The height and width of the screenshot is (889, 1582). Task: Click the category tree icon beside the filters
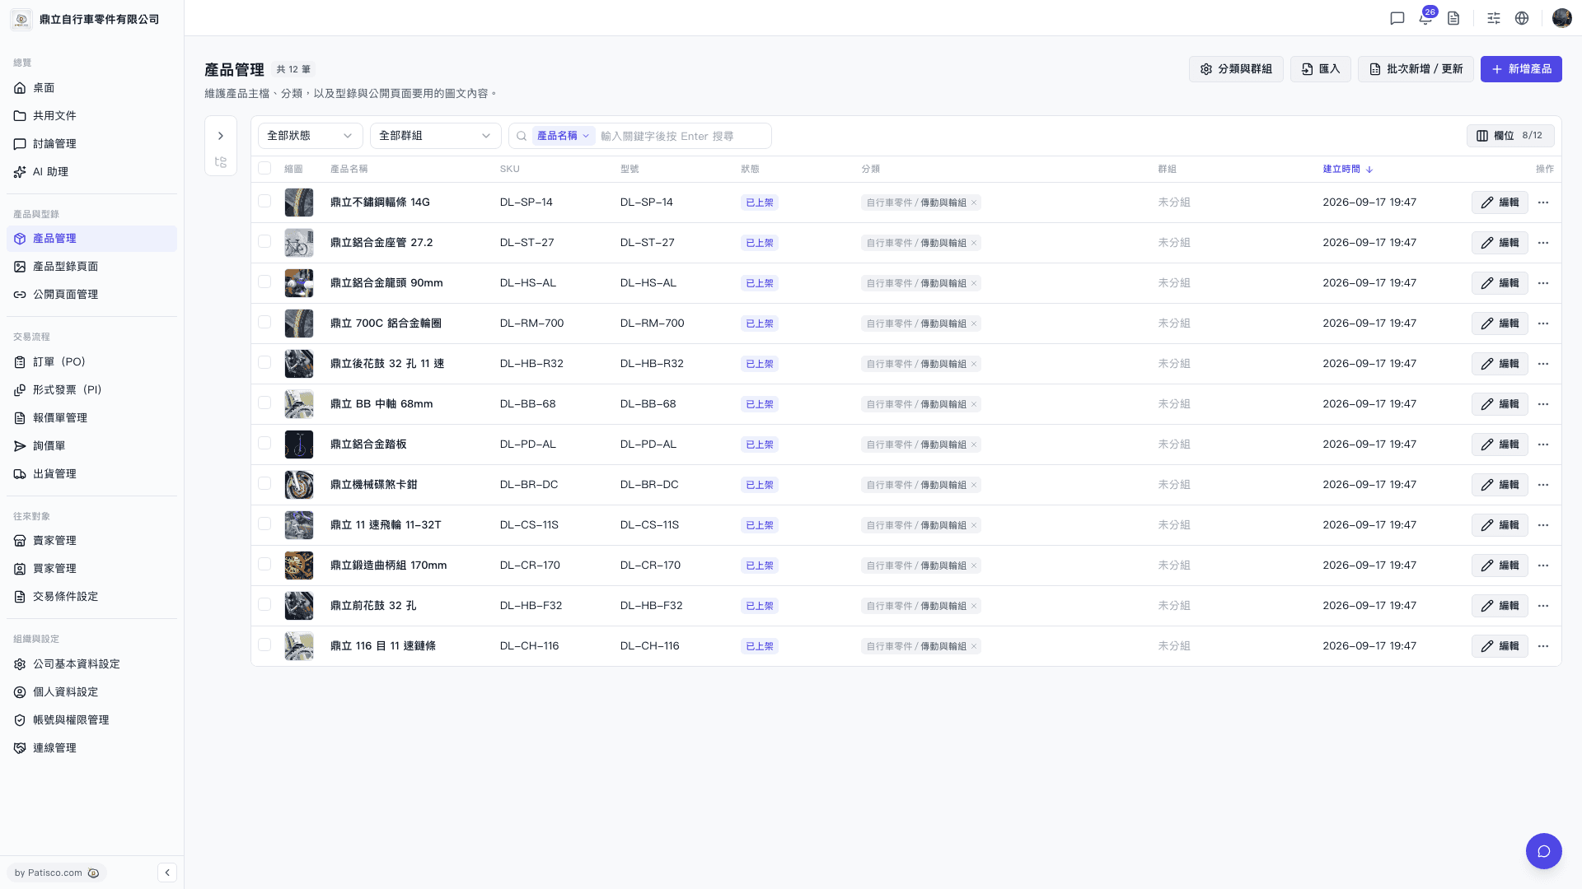pos(221,162)
